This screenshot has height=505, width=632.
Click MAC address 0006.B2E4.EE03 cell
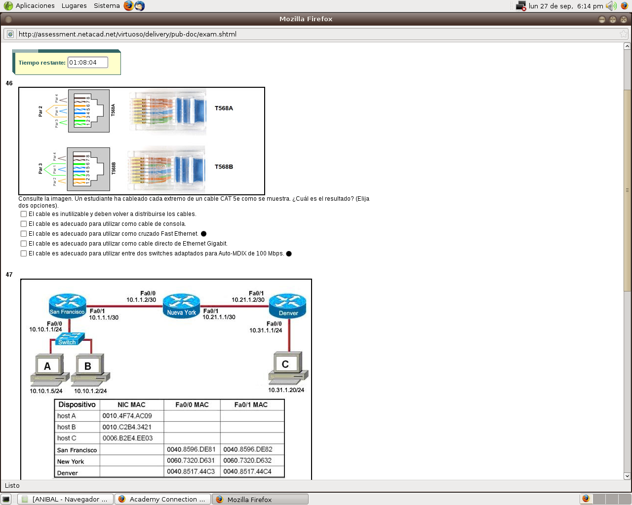coord(131,438)
